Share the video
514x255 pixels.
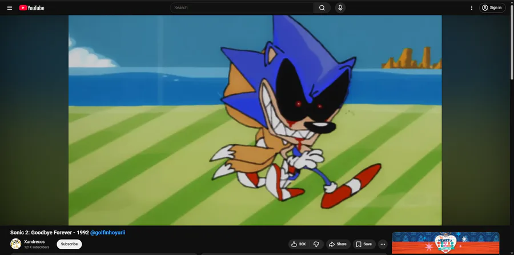point(338,244)
